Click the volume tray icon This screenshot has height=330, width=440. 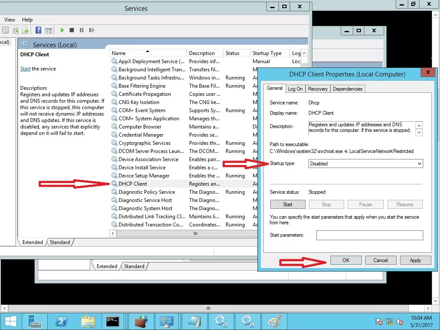[x=400, y=321]
